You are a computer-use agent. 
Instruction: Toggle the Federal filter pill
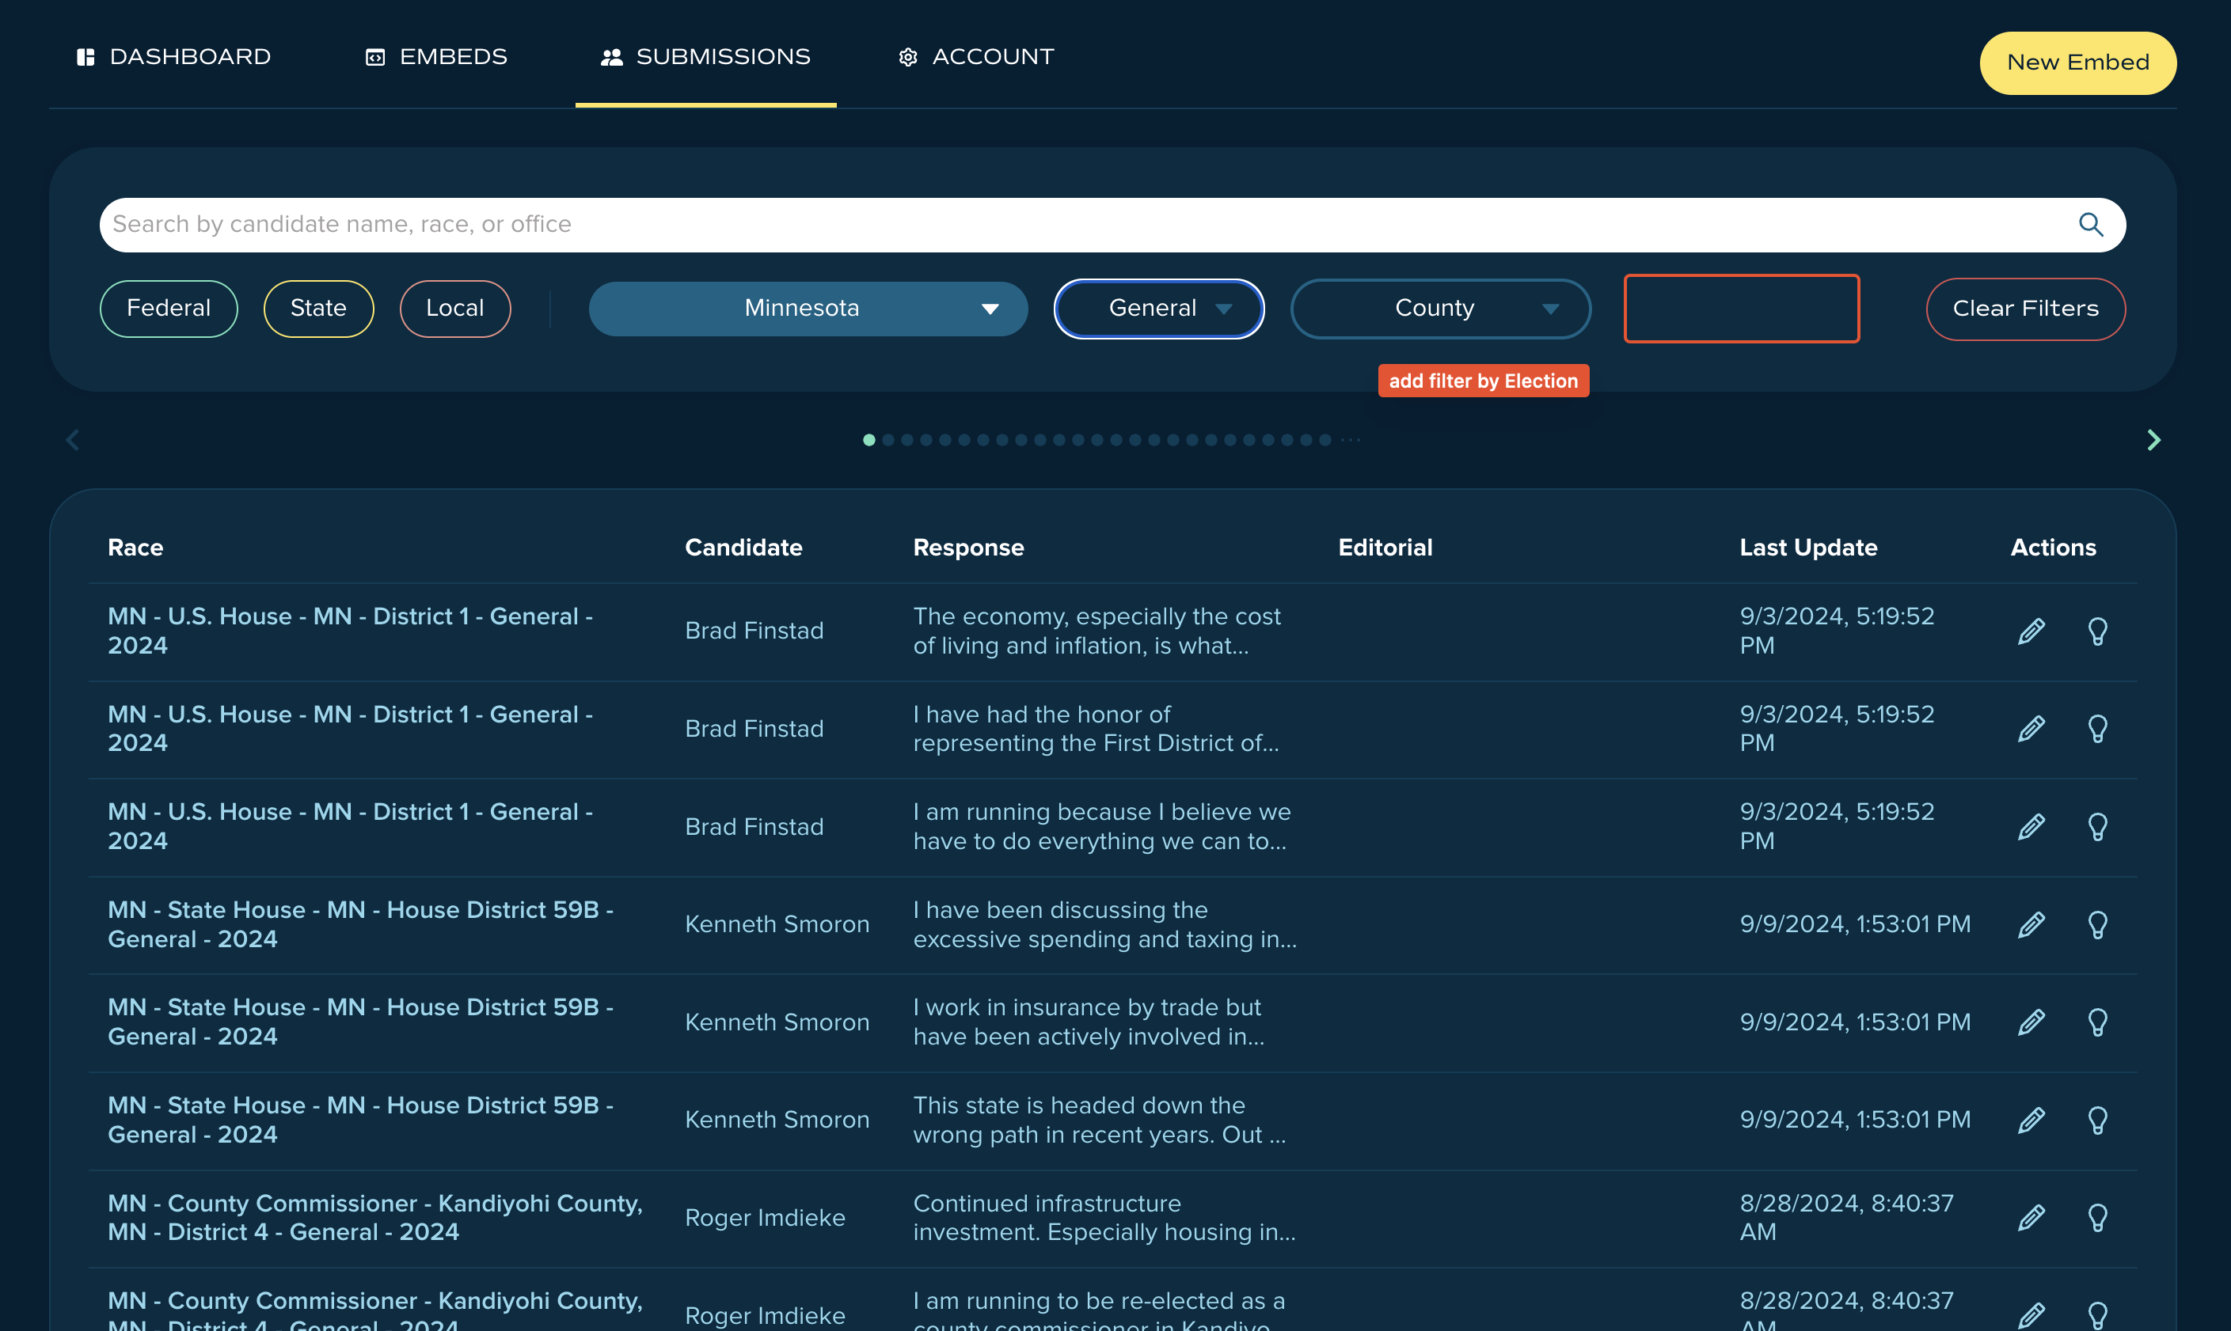[x=169, y=309]
